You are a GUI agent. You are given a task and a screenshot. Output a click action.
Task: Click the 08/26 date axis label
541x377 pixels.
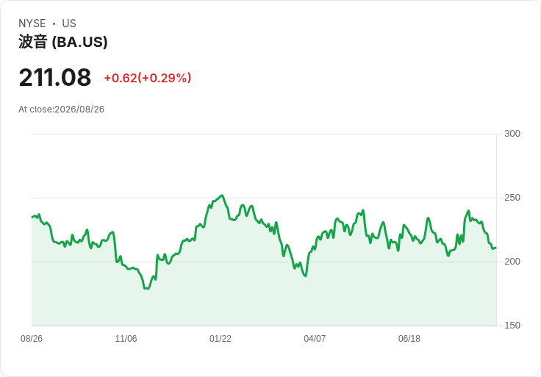point(32,339)
